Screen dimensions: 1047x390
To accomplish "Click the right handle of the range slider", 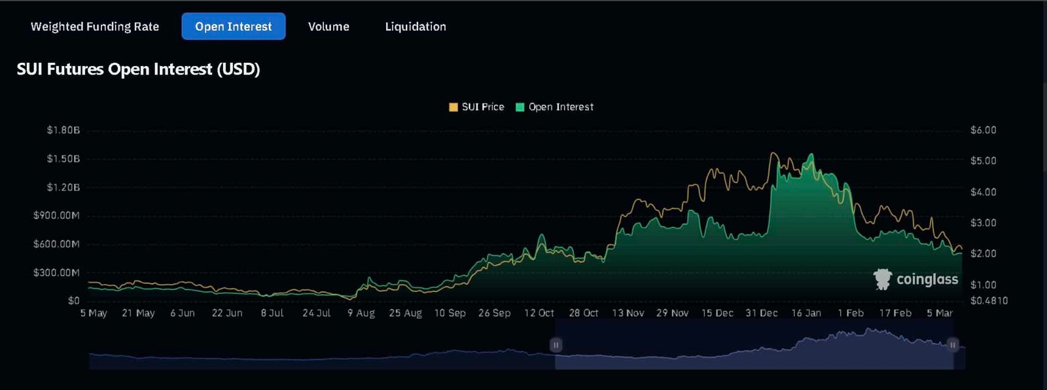I will point(953,345).
